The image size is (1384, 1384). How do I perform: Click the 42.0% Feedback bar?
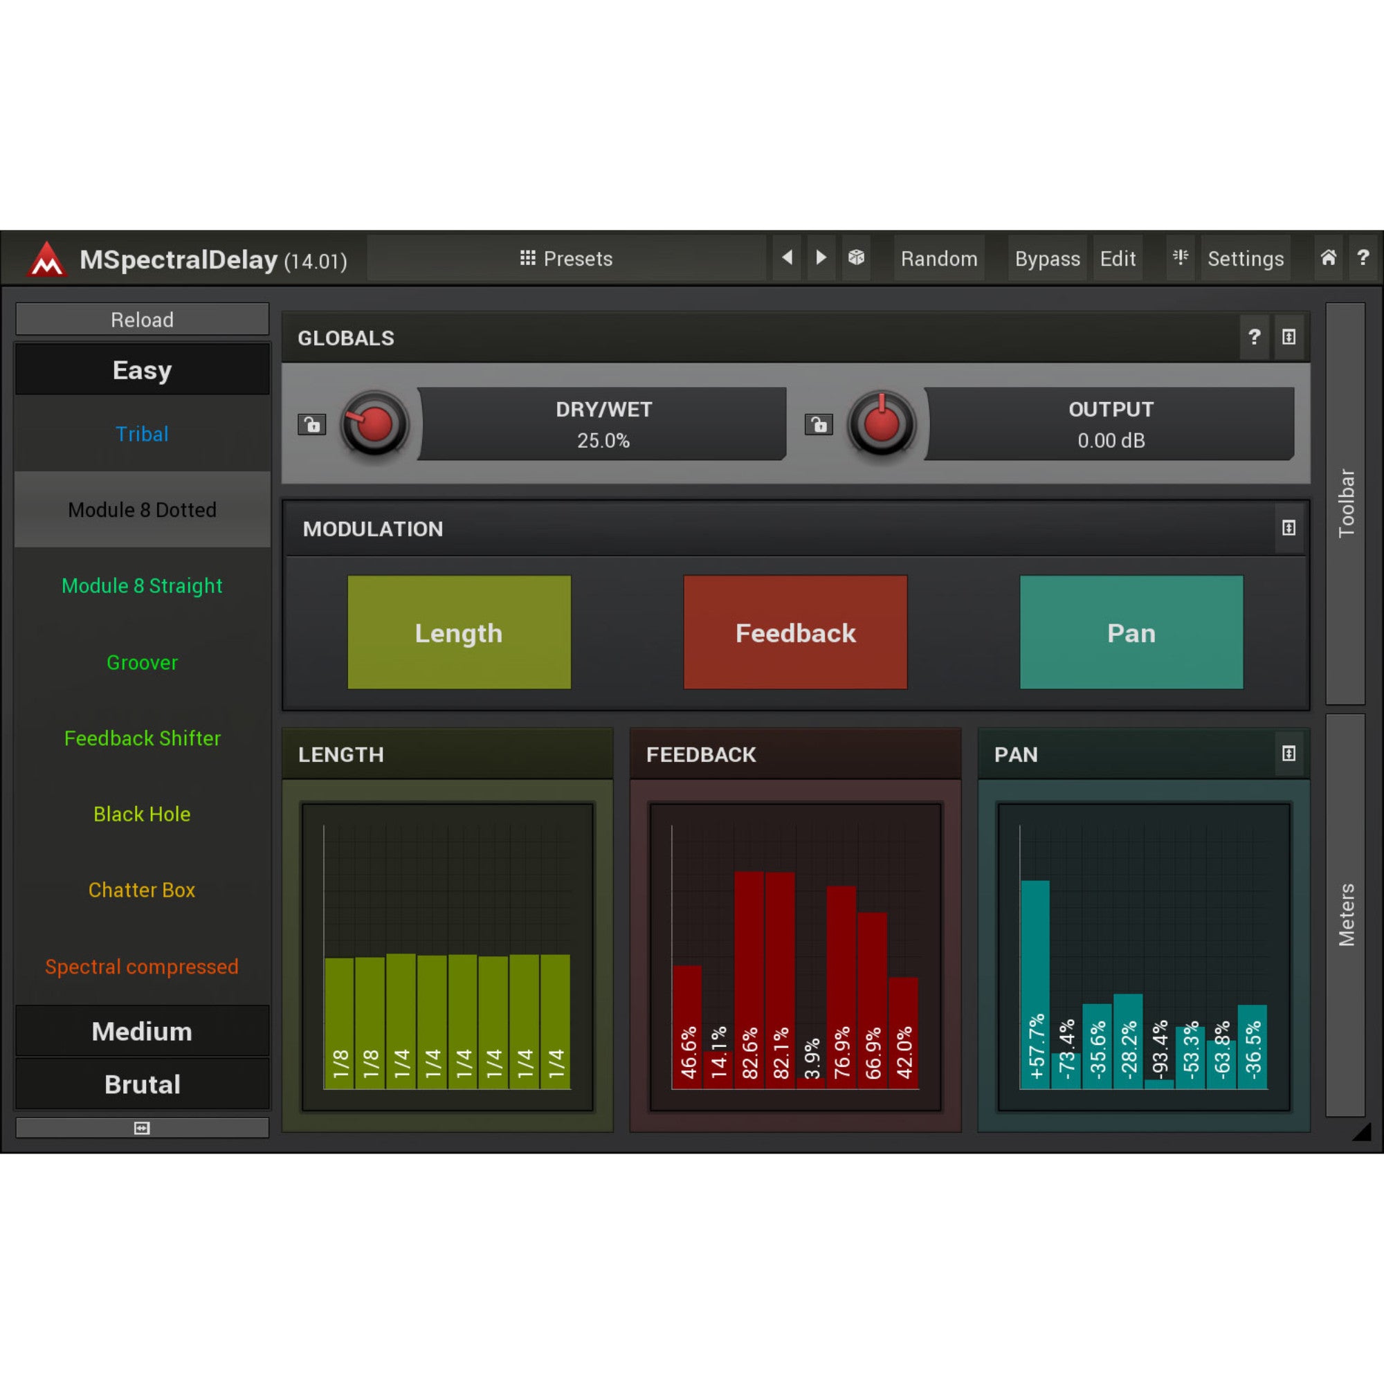tap(904, 1033)
